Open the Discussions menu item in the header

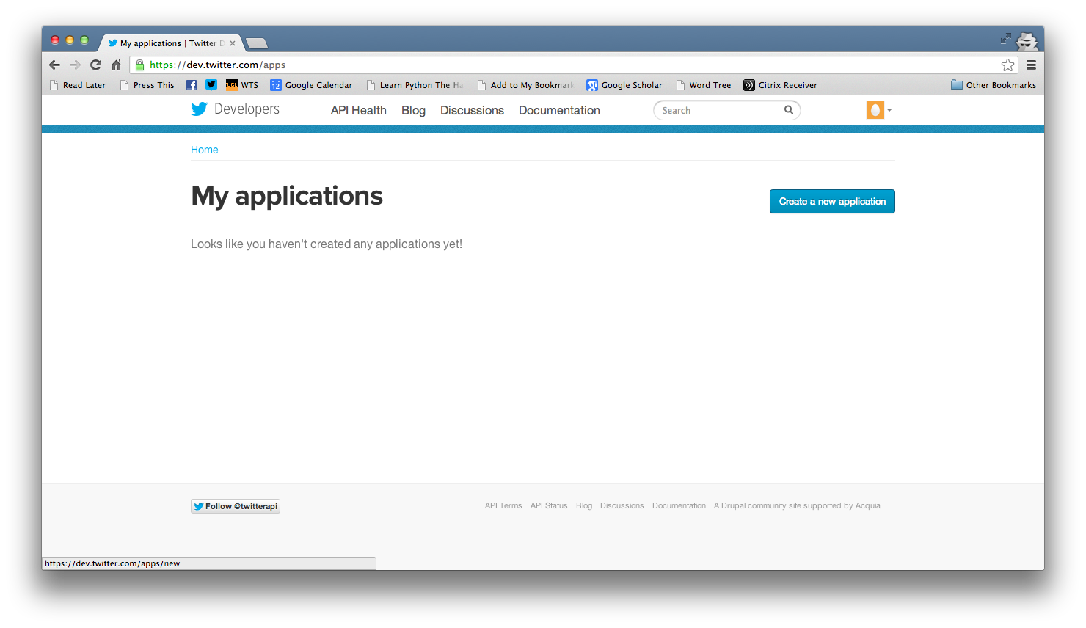(x=472, y=110)
